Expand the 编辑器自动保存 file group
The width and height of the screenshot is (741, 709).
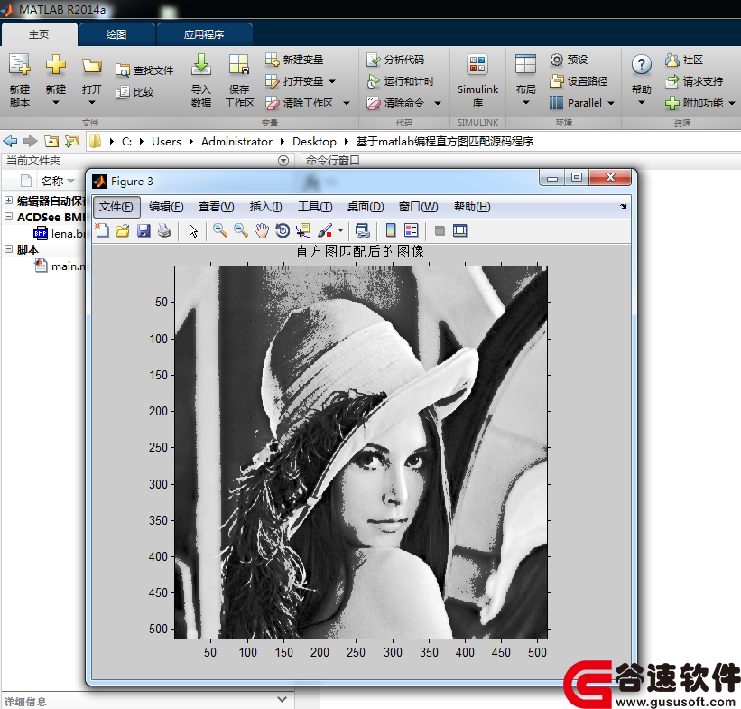point(8,201)
